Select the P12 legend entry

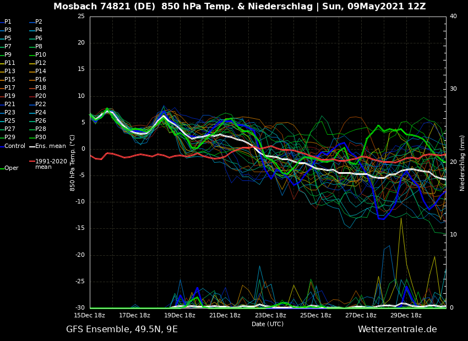41,63
